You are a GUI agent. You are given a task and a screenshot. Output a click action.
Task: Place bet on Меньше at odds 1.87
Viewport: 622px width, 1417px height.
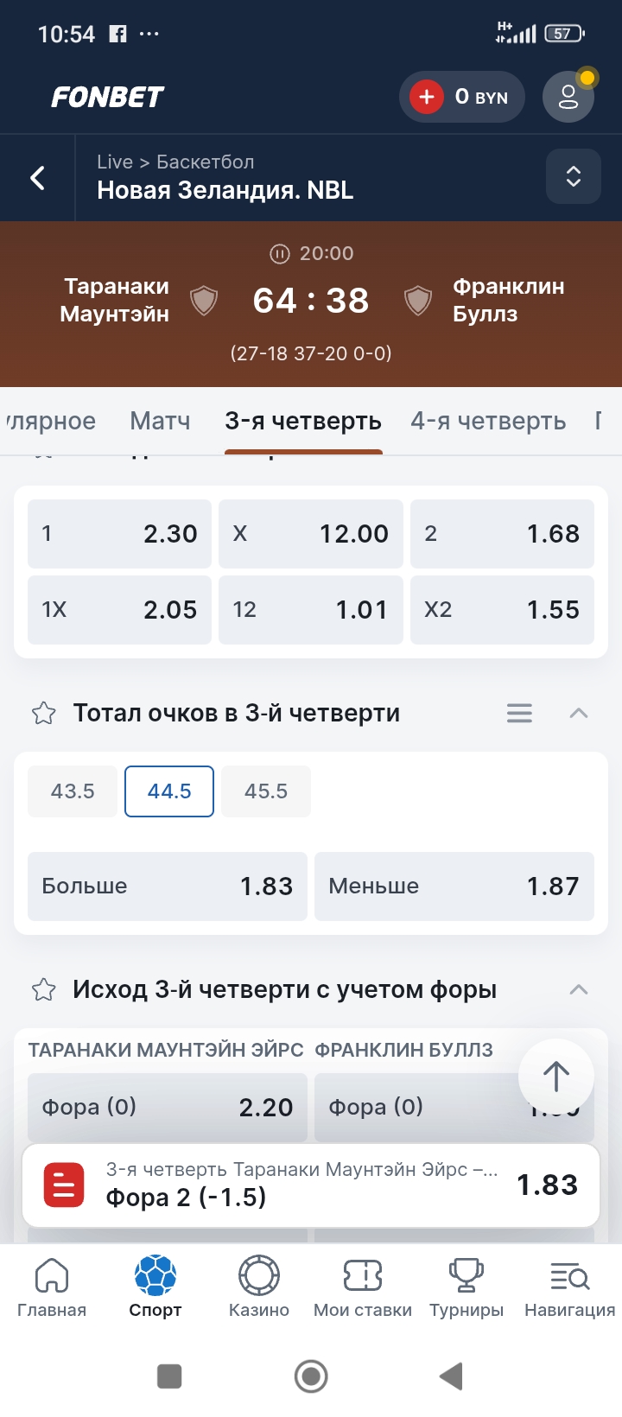point(454,886)
